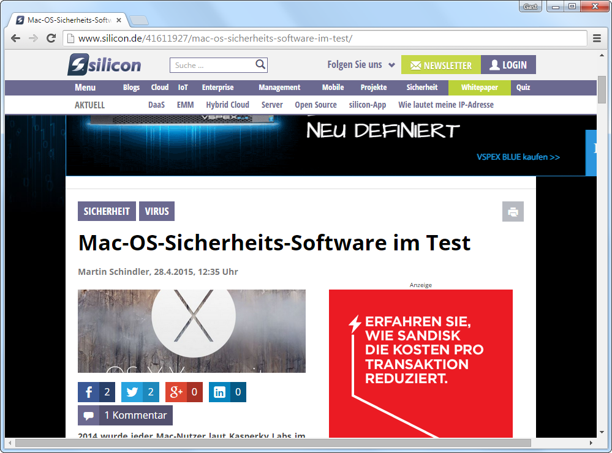The image size is (612, 453).
Task: Click the LOGIN button
Action: [508, 65]
